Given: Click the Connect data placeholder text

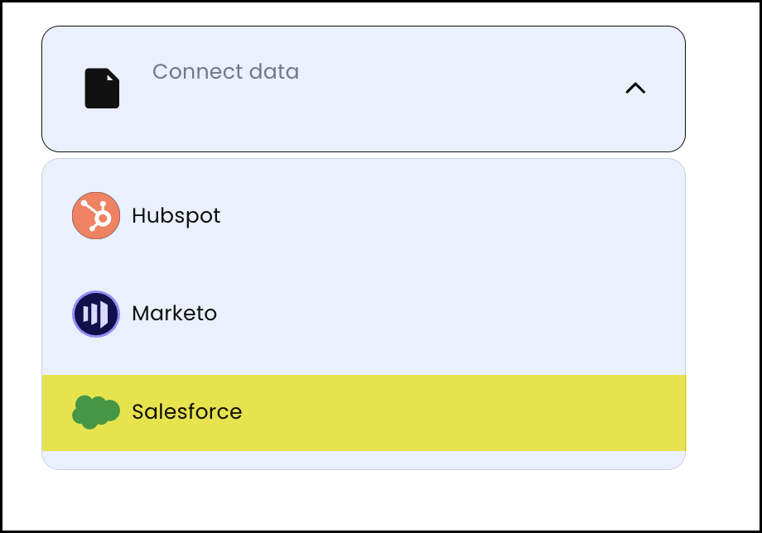Looking at the screenshot, I should [225, 72].
